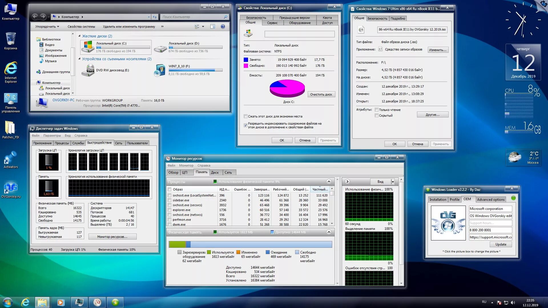The width and height of the screenshot is (548, 308).
Task: Click the network tray icon
Action: pos(506,303)
